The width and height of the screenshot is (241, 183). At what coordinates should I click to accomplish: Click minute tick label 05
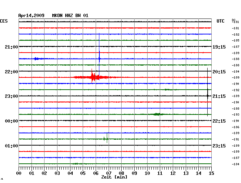(83, 173)
